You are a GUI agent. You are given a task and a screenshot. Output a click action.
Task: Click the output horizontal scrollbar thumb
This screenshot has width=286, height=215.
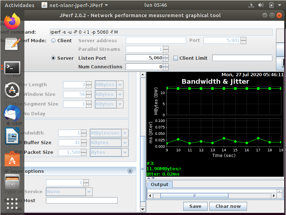[194, 196]
